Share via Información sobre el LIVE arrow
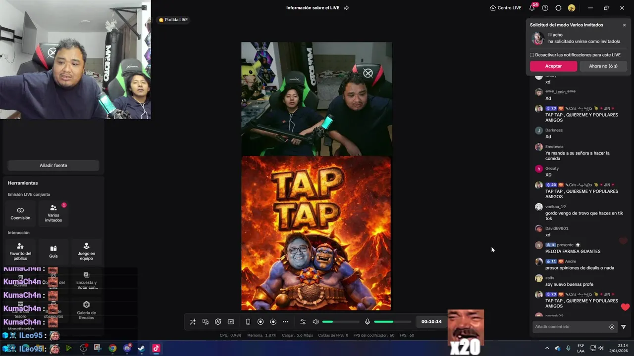 pos(346,8)
